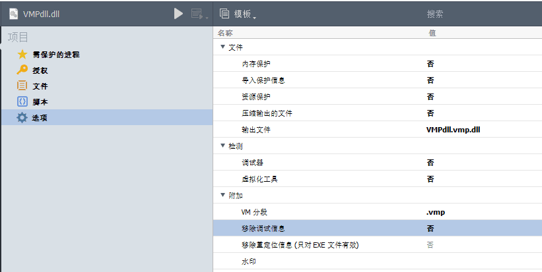Click the 名称 column header
The height and width of the screenshot is (272, 542).
(x=225, y=33)
